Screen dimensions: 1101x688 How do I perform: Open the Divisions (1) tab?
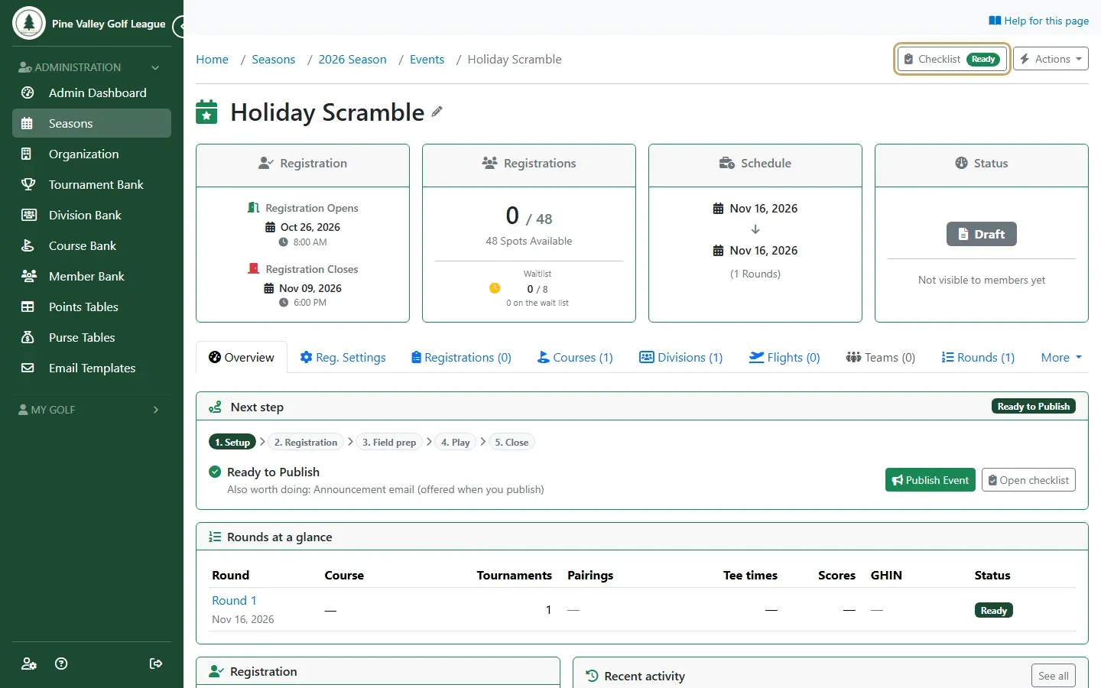pyautogui.click(x=680, y=357)
